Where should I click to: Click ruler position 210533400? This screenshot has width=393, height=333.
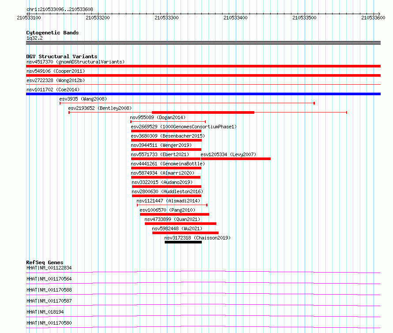[235, 18]
